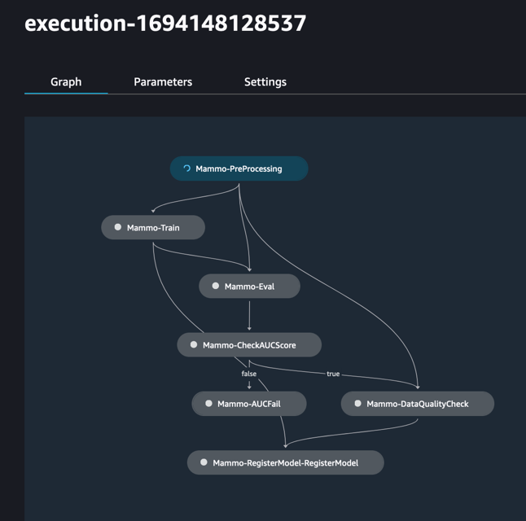
Task: Open the Parameters tab
Action: pos(163,81)
